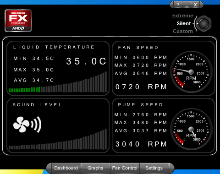Go to the Fan Control tab
The height and width of the screenshot is (174, 220).
click(x=125, y=168)
